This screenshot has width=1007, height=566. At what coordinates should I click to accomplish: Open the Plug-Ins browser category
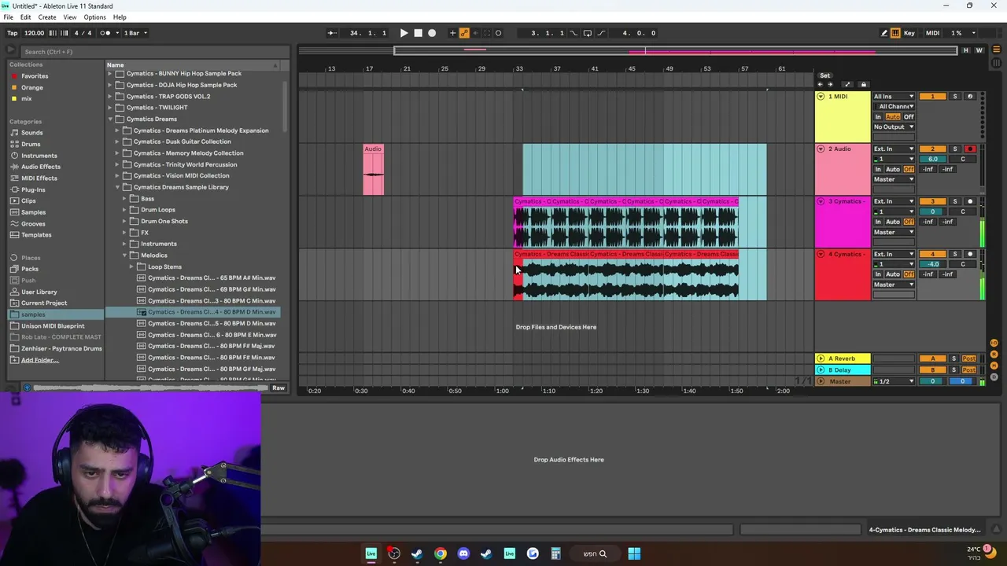click(x=33, y=189)
